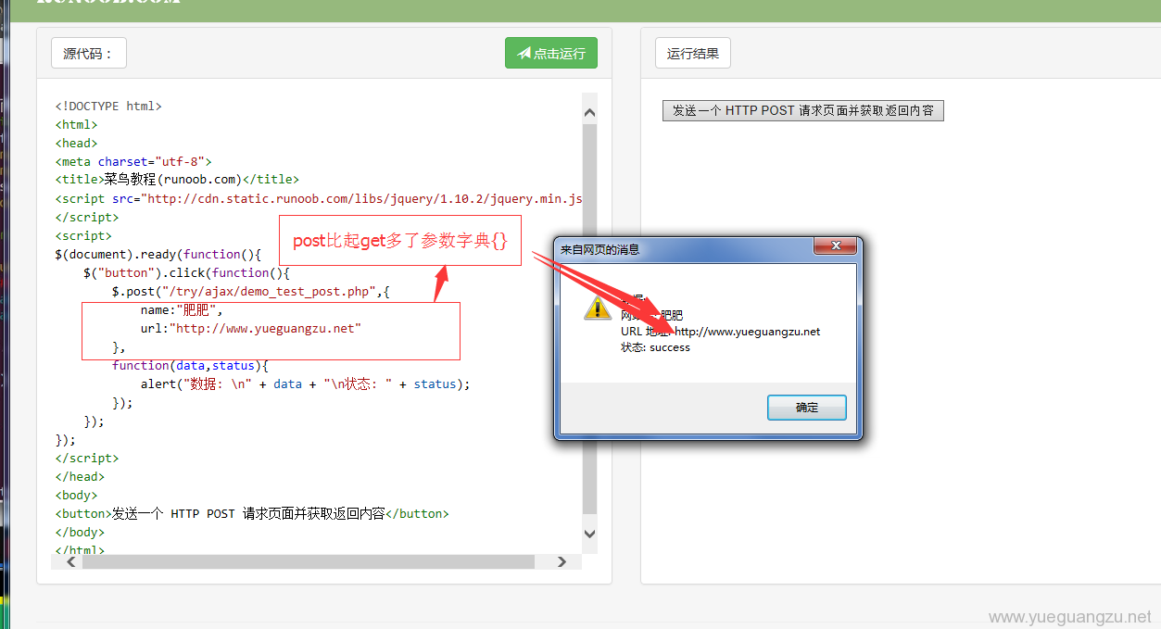
Task: Run the code with 点击运行 button
Action: (551, 53)
